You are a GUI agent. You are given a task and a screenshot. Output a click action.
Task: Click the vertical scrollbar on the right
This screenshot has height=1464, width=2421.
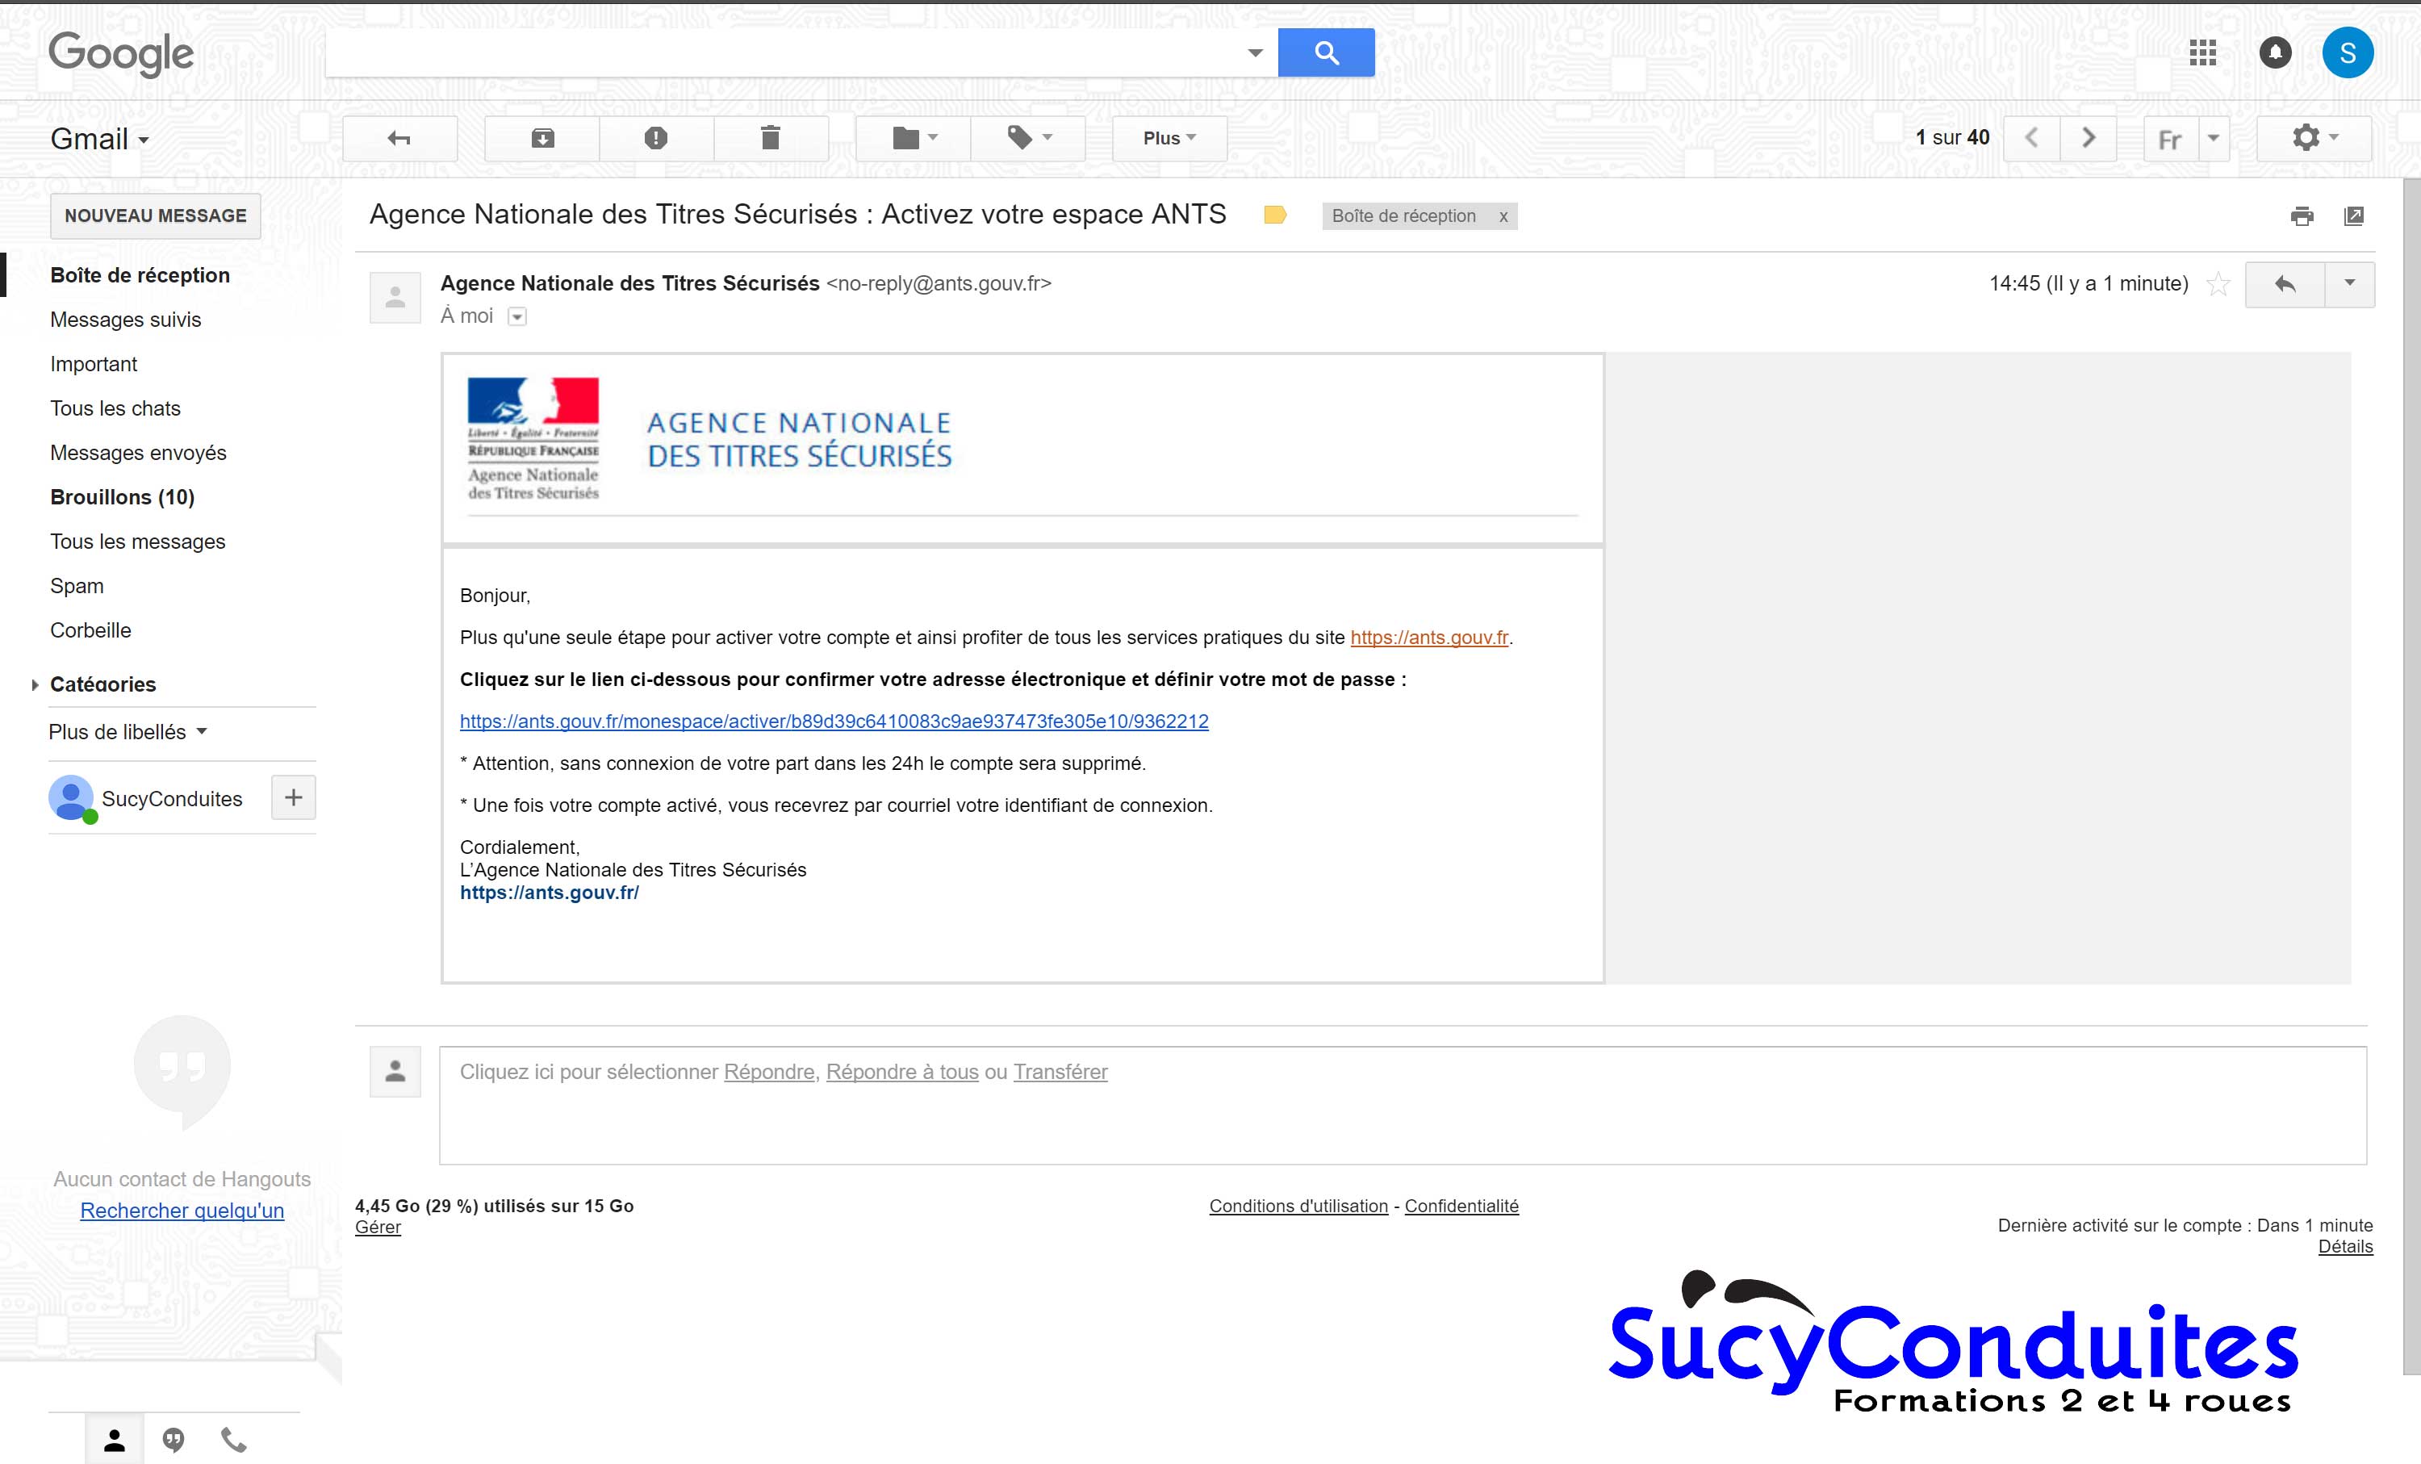2412,776
